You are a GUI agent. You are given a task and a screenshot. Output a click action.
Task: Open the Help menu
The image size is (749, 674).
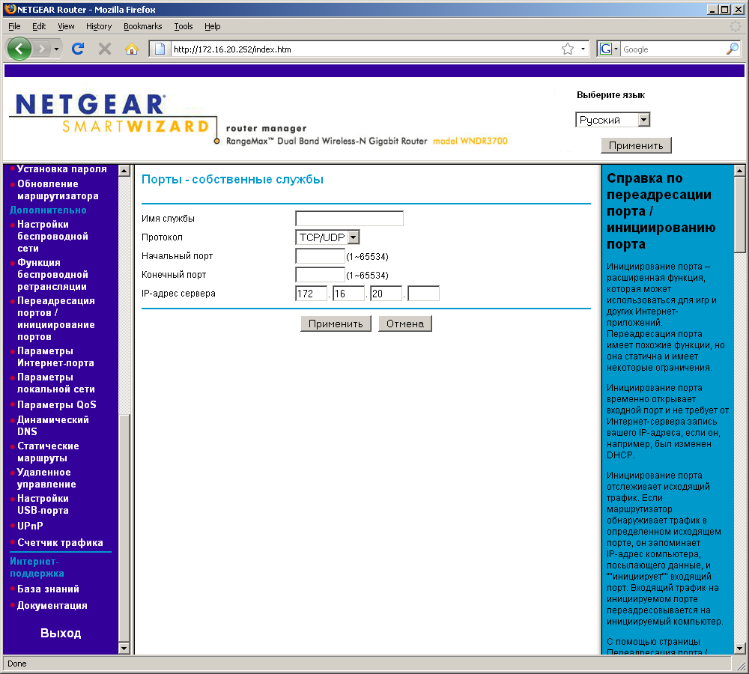(x=213, y=26)
